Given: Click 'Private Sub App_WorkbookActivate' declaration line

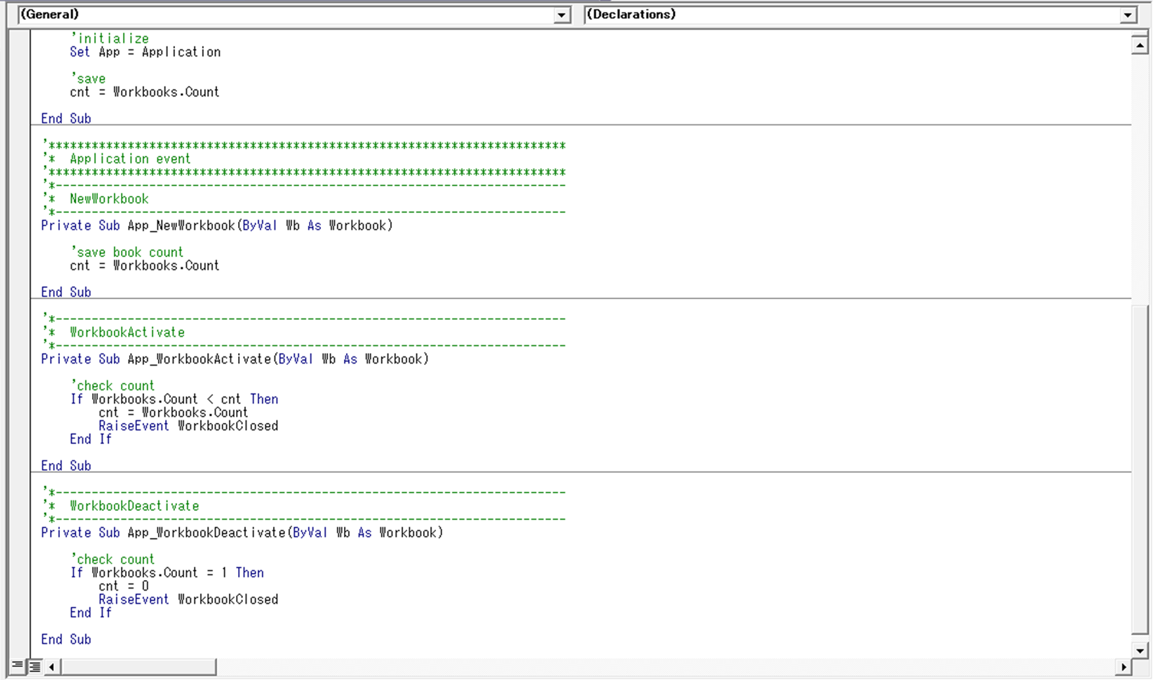Looking at the screenshot, I should click(235, 359).
